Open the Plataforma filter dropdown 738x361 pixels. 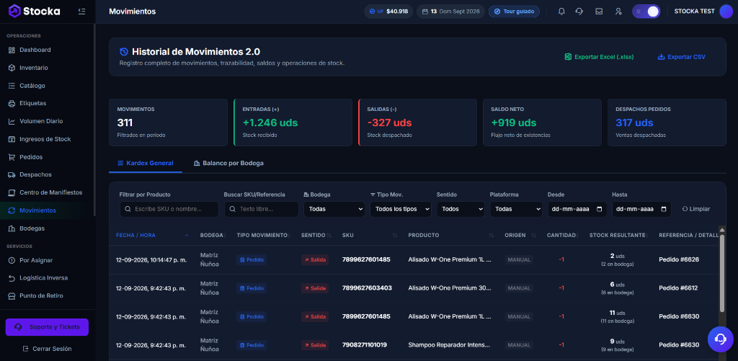(516, 209)
